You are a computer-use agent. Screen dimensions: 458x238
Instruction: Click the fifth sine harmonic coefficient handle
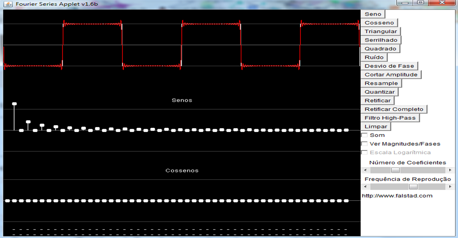[42, 125]
